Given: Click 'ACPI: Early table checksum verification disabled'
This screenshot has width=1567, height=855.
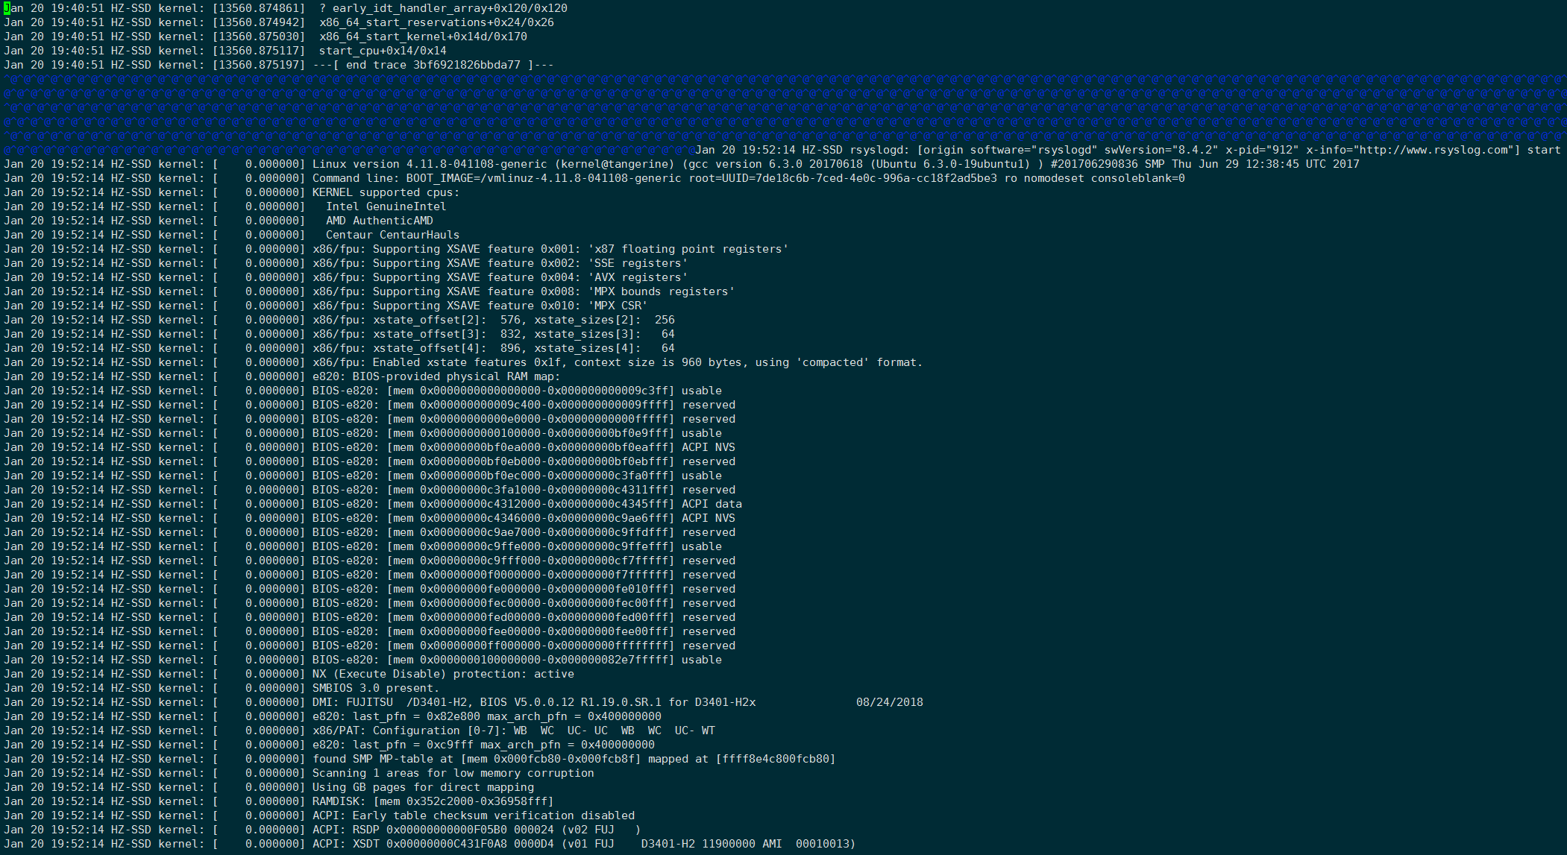Looking at the screenshot, I should [x=473, y=815].
